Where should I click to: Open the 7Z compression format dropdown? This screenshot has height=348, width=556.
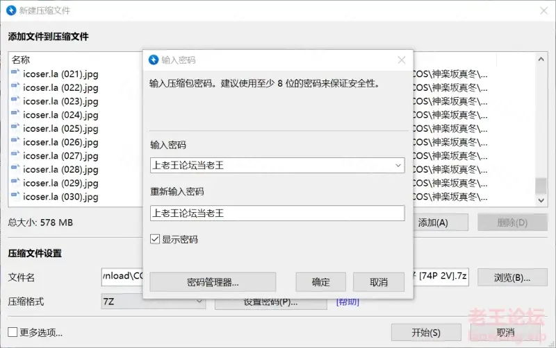[x=153, y=302]
